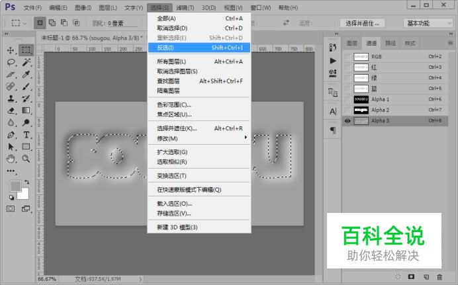Create new channel icon
The height and width of the screenshot is (285, 458).
(426, 276)
